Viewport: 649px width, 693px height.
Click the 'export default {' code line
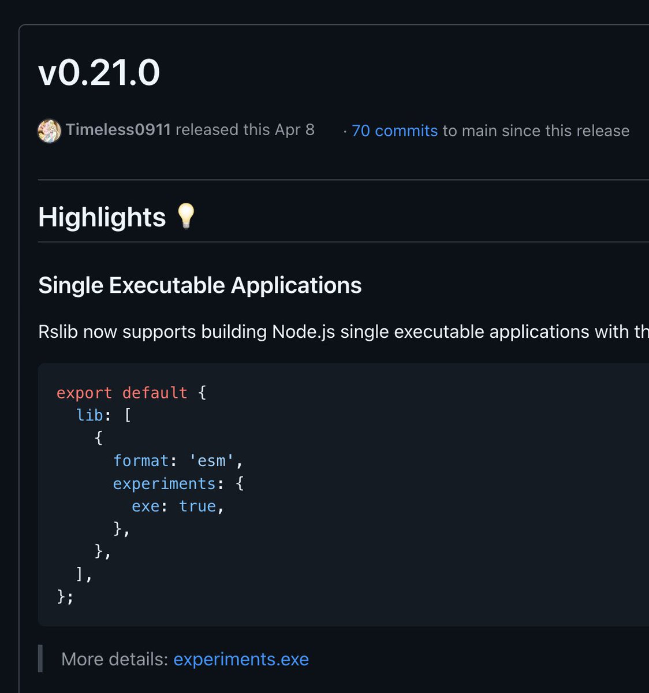[x=132, y=393]
